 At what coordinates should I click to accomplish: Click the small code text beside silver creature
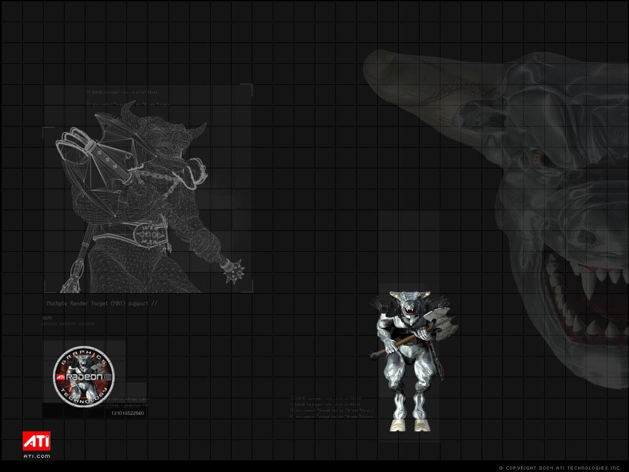click(x=331, y=407)
